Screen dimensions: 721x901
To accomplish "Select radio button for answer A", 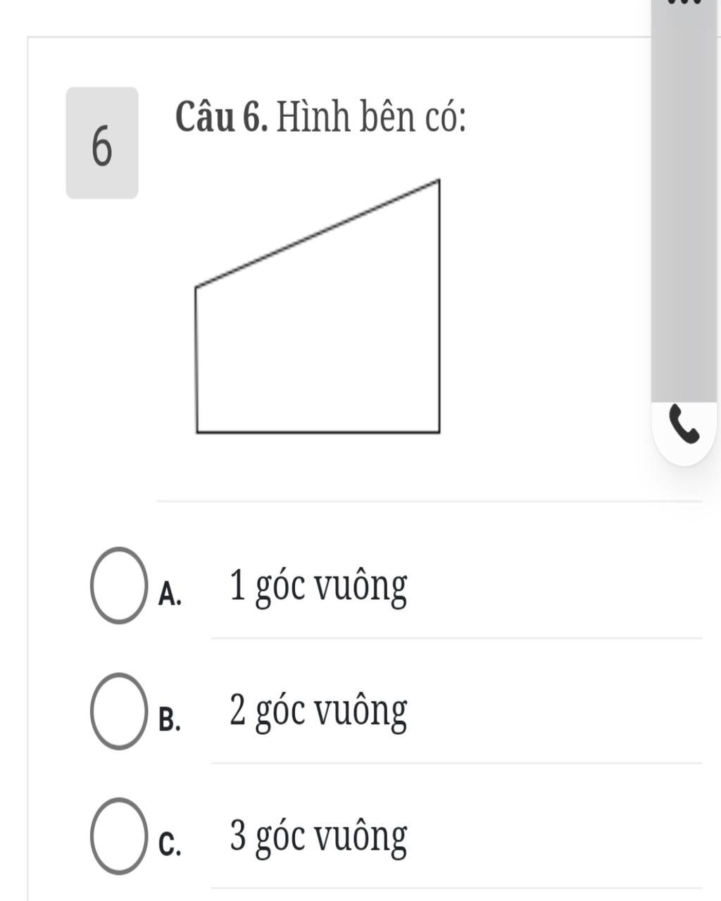I will [x=118, y=585].
